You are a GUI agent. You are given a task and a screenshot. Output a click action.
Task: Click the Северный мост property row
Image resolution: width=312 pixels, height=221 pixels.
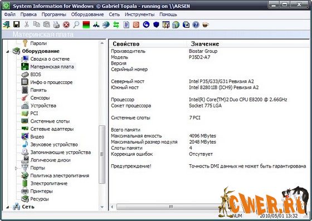[128, 81]
